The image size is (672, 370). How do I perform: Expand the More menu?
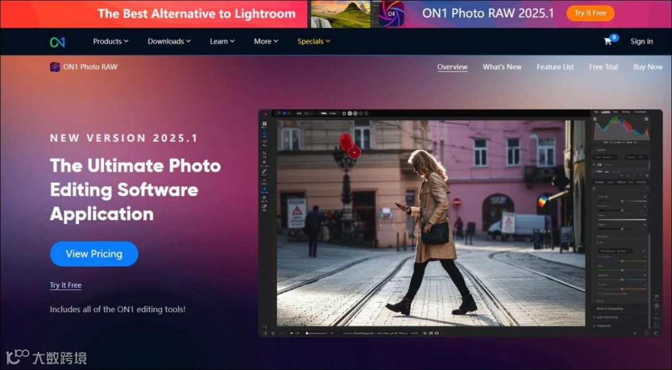coord(266,42)
